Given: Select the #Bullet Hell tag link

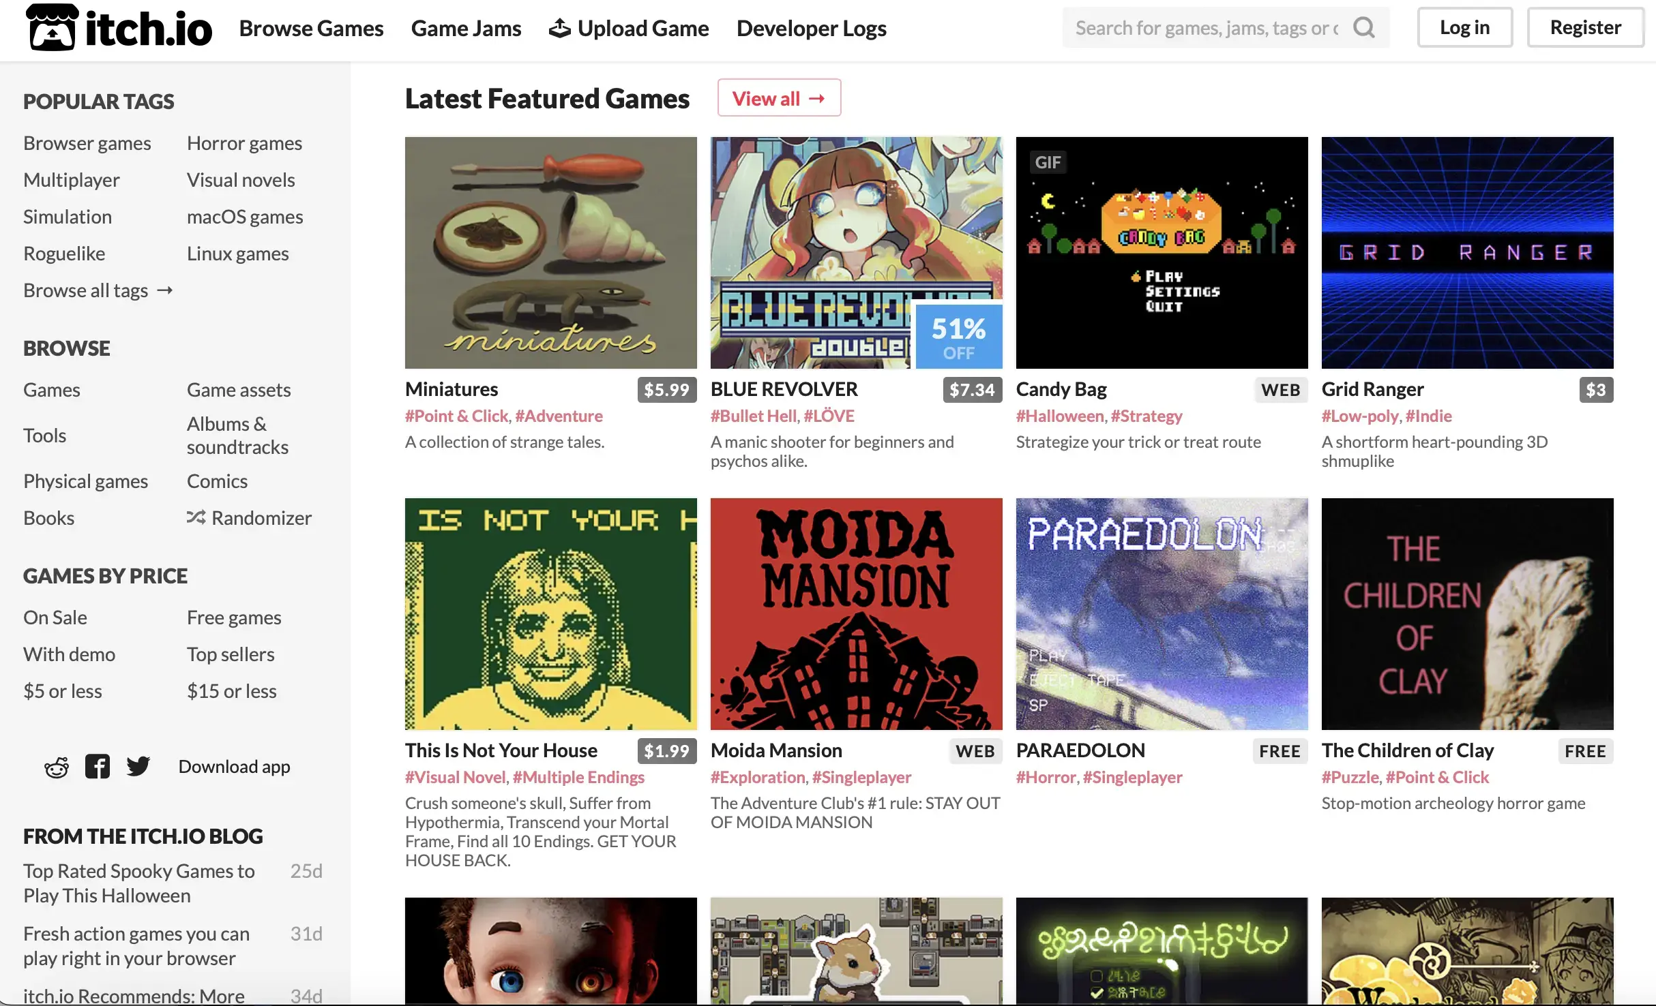Looking at the screenshot, I should click(x=753, y=416).
